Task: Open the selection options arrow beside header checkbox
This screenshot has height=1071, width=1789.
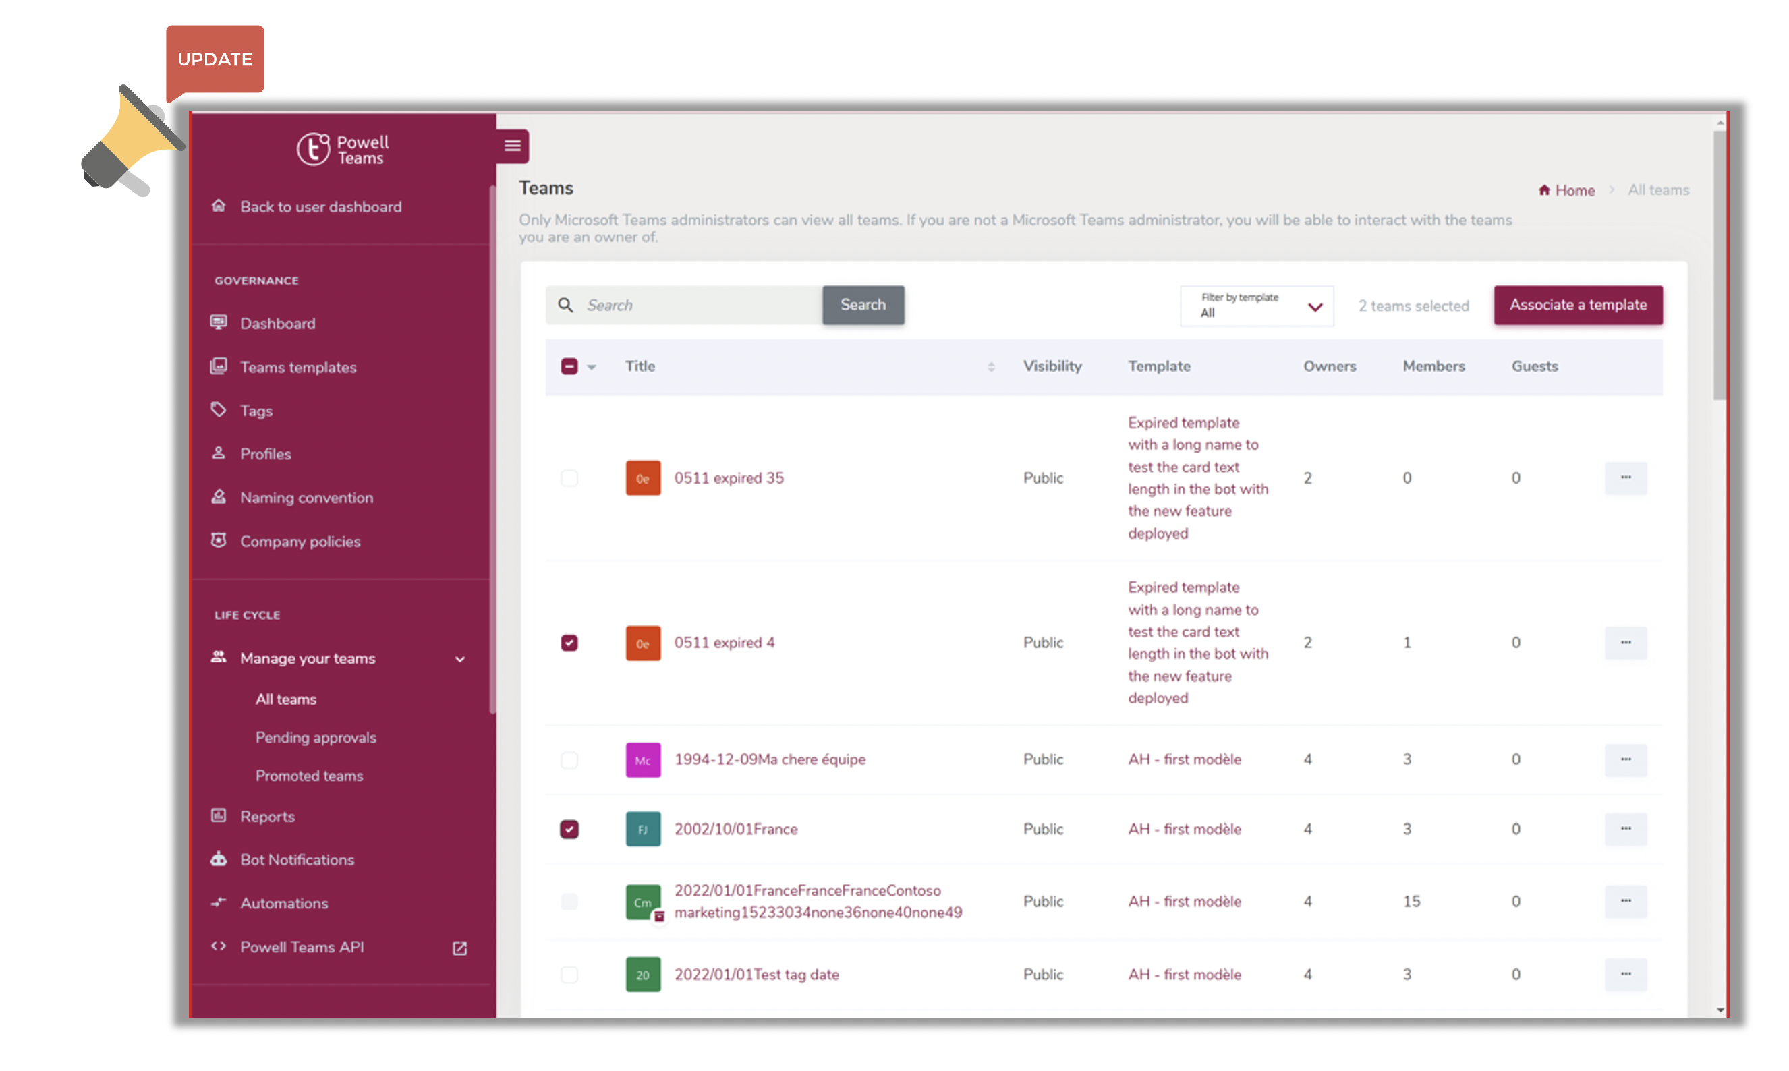Action: 591,367
